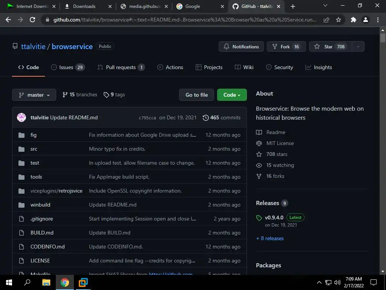Click the 708 stars link
386x290 pixels.
pyautogui.click(x=272, y=154)
